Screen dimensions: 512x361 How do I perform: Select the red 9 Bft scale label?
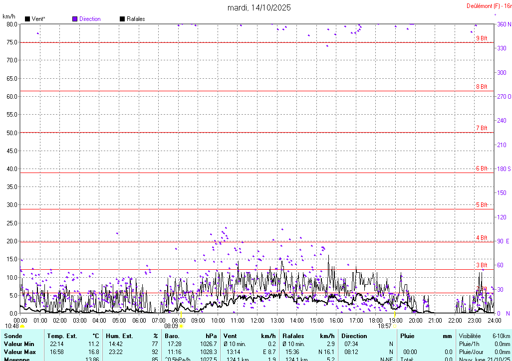(481, 38)
